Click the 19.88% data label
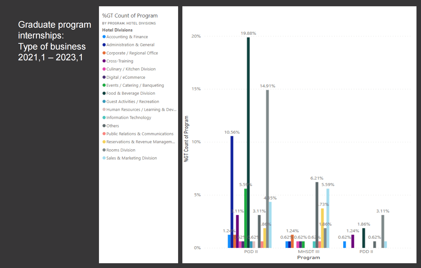Screen dimensions: 421x268 [x=248, y=33]
